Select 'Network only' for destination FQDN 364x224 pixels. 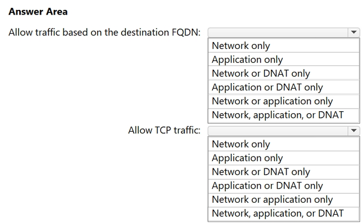[284, 46]
